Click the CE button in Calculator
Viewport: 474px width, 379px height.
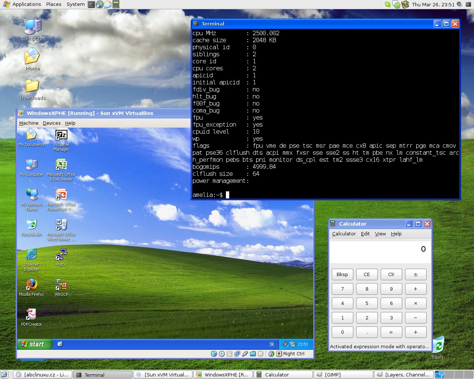(x=367, y=274)
